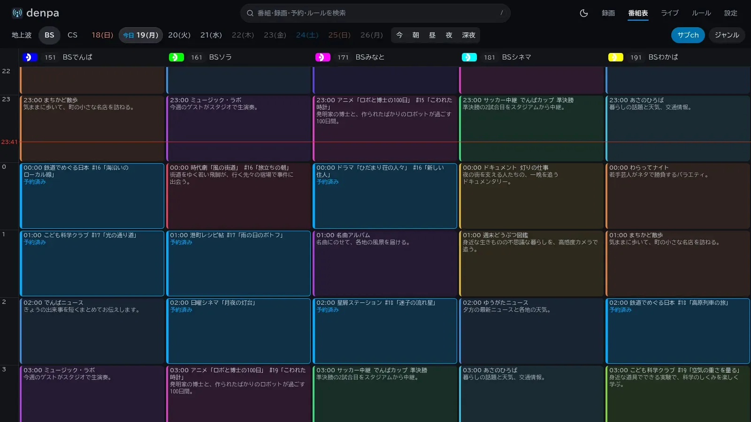The height and width of the screenshot is (422, 751).
Task: Select the CS broadcast type
Action: pyautogui.click(x=72, y=35)
